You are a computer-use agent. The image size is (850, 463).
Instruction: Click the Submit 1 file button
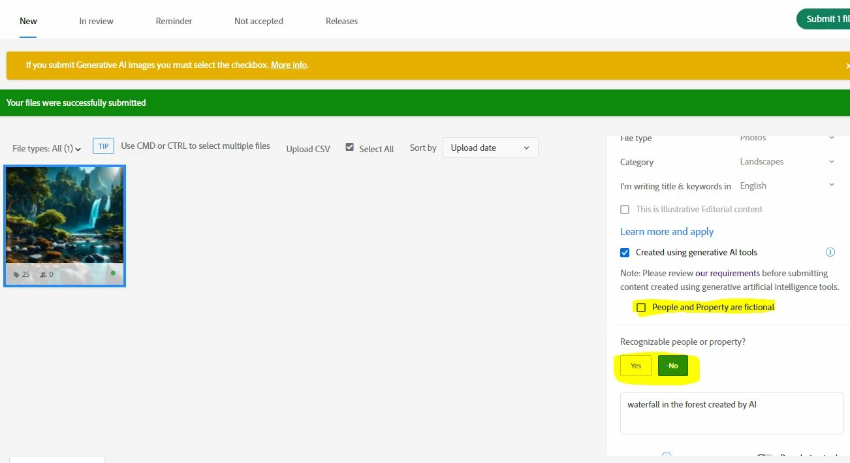pos(823,19)
